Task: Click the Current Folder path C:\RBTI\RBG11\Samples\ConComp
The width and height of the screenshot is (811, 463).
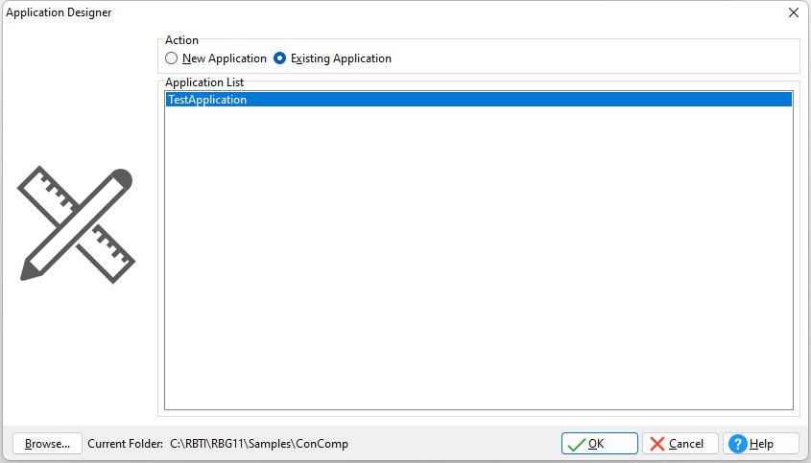Action: coord(259,444)
